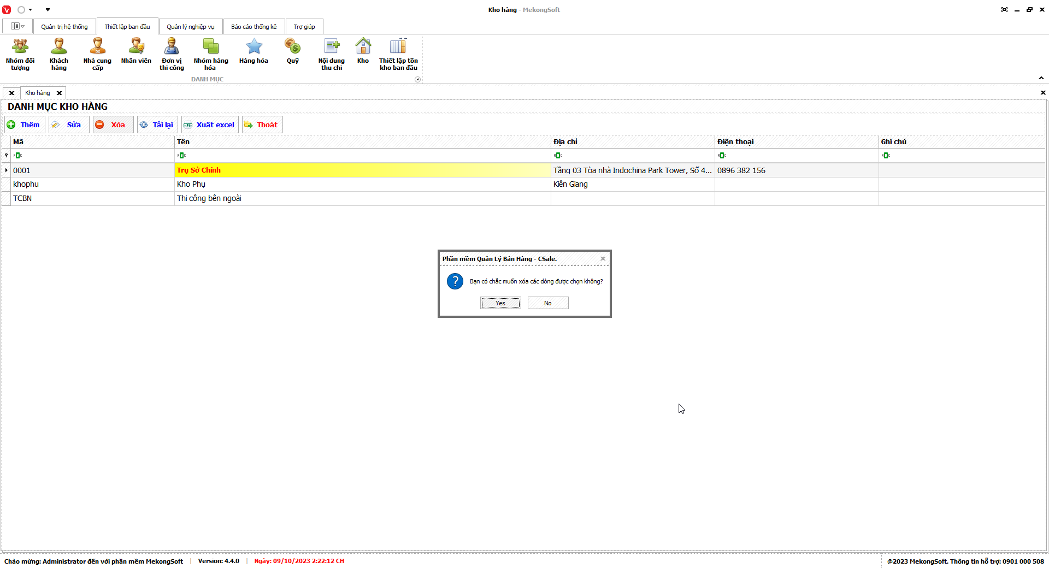Screen dimensions: 1049x568
Task: Click the Nhóm hàng hóa icon
Action: pyautogui.click(x=211, y=54)
